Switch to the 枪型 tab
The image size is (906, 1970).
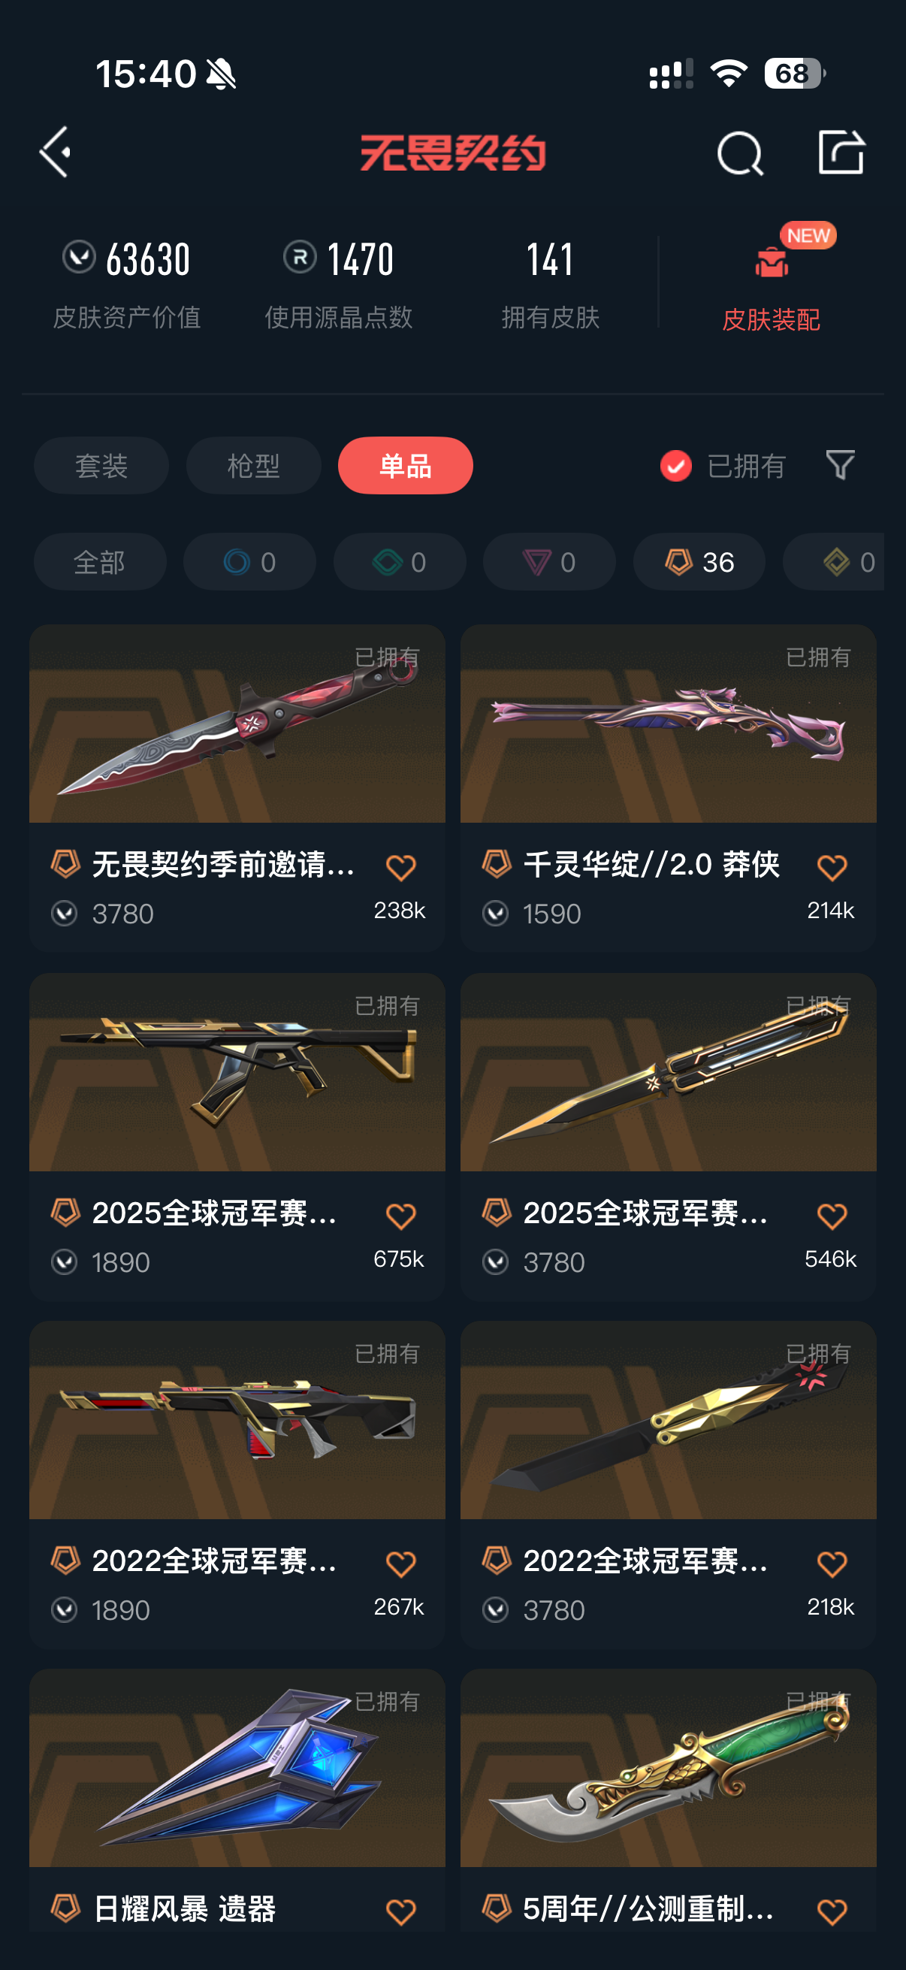tap(253, 466)
